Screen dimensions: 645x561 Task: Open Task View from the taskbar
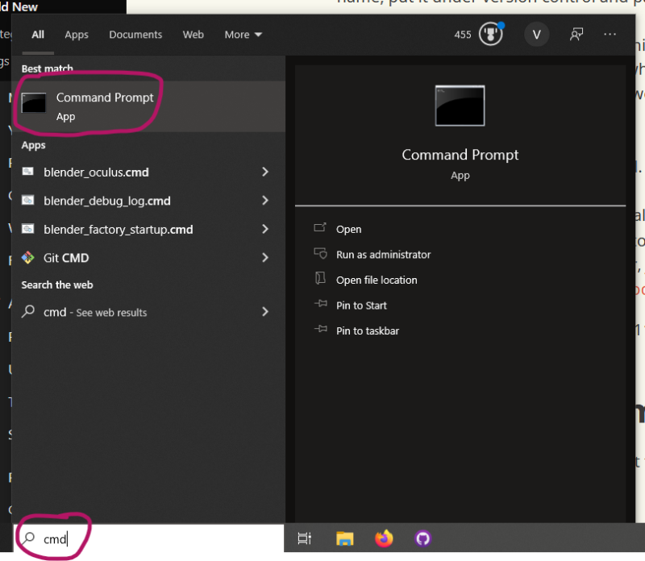(x=305, y=538)
